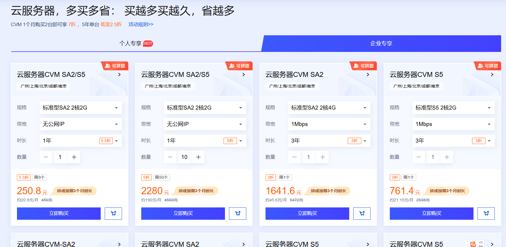Click minus quantity on the 761.4元 card
This screenshot has width=506, height=247.
point(419,157)
